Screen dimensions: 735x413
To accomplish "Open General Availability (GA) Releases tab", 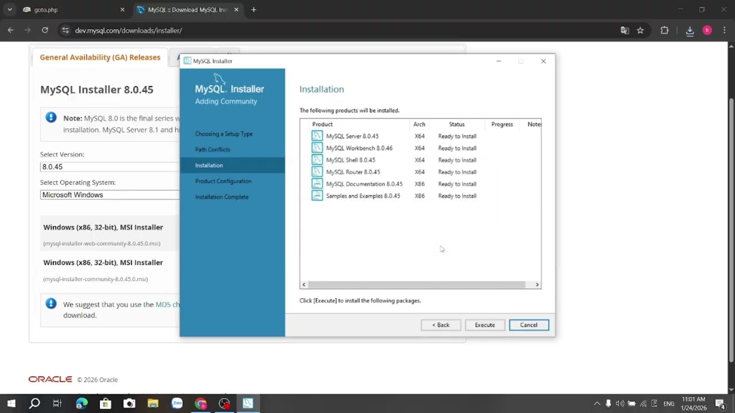I will (x=100, y=57).
